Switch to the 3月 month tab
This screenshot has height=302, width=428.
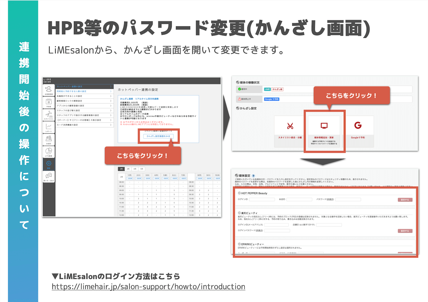(128, 169)
